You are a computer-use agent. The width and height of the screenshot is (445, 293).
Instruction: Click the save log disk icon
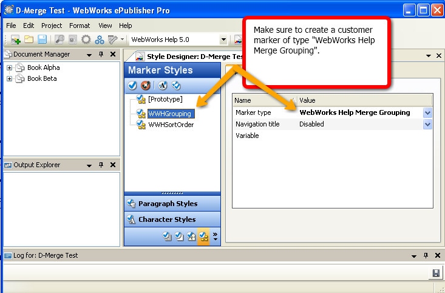(x=435, y=274)
